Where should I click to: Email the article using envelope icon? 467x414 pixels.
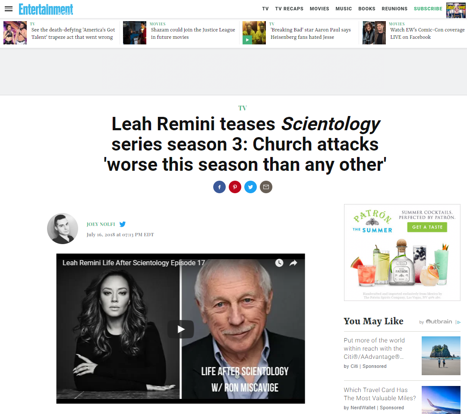(x=266, y=187)
